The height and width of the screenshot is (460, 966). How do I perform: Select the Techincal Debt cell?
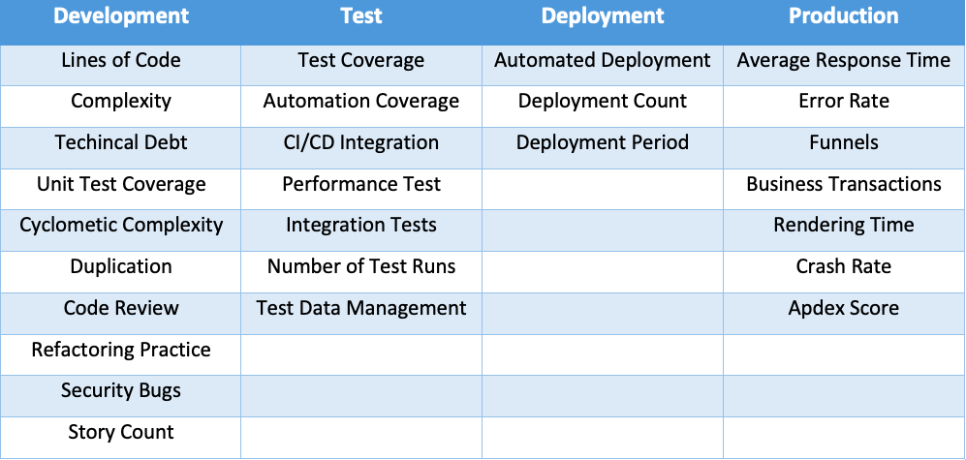pyautogui.click(x=121, y=142)
